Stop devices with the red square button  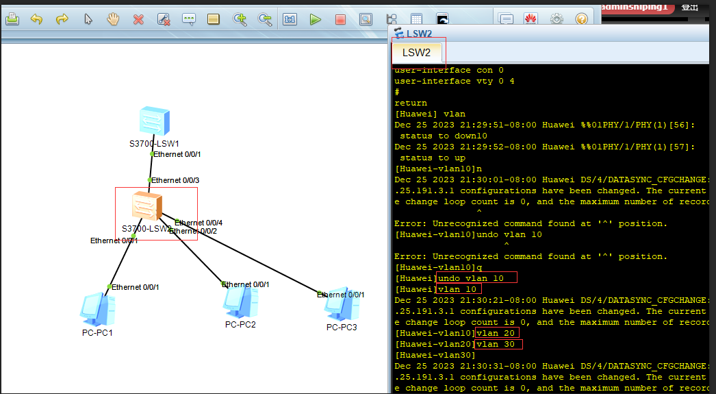pos(340,19)
